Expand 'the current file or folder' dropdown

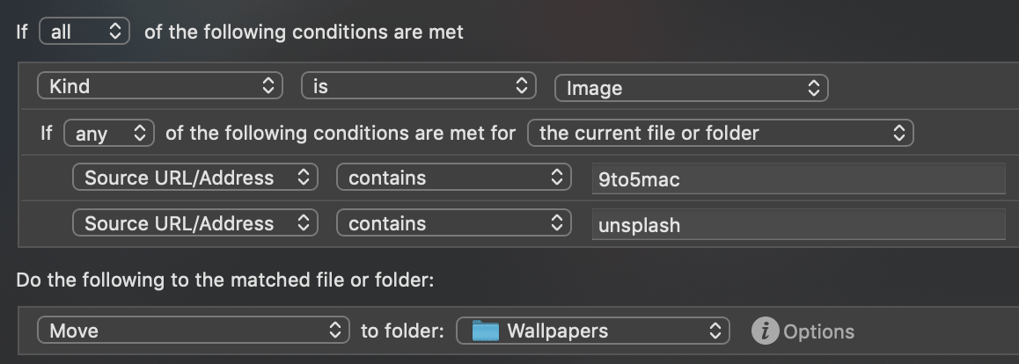720,134
